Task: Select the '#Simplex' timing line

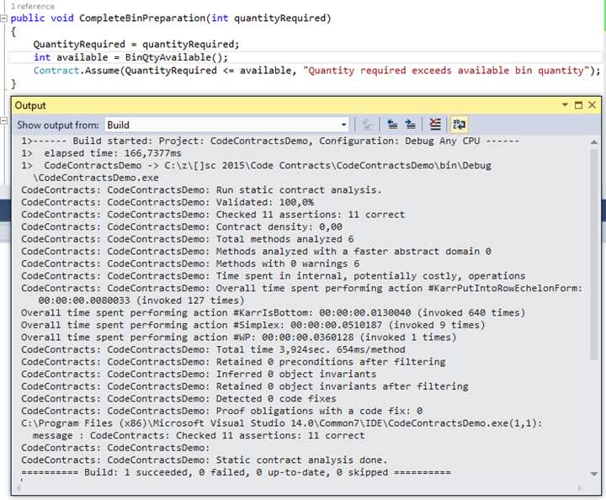Action: coord(253,325)
